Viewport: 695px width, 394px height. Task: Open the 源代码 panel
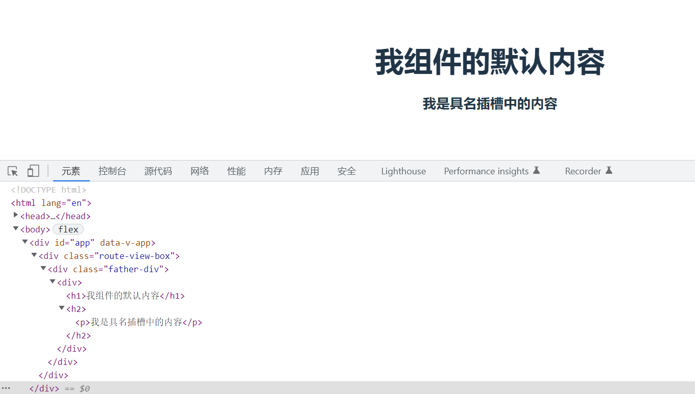point(158,171)
